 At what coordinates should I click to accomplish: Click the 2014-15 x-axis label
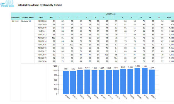[x=111, y=97]
